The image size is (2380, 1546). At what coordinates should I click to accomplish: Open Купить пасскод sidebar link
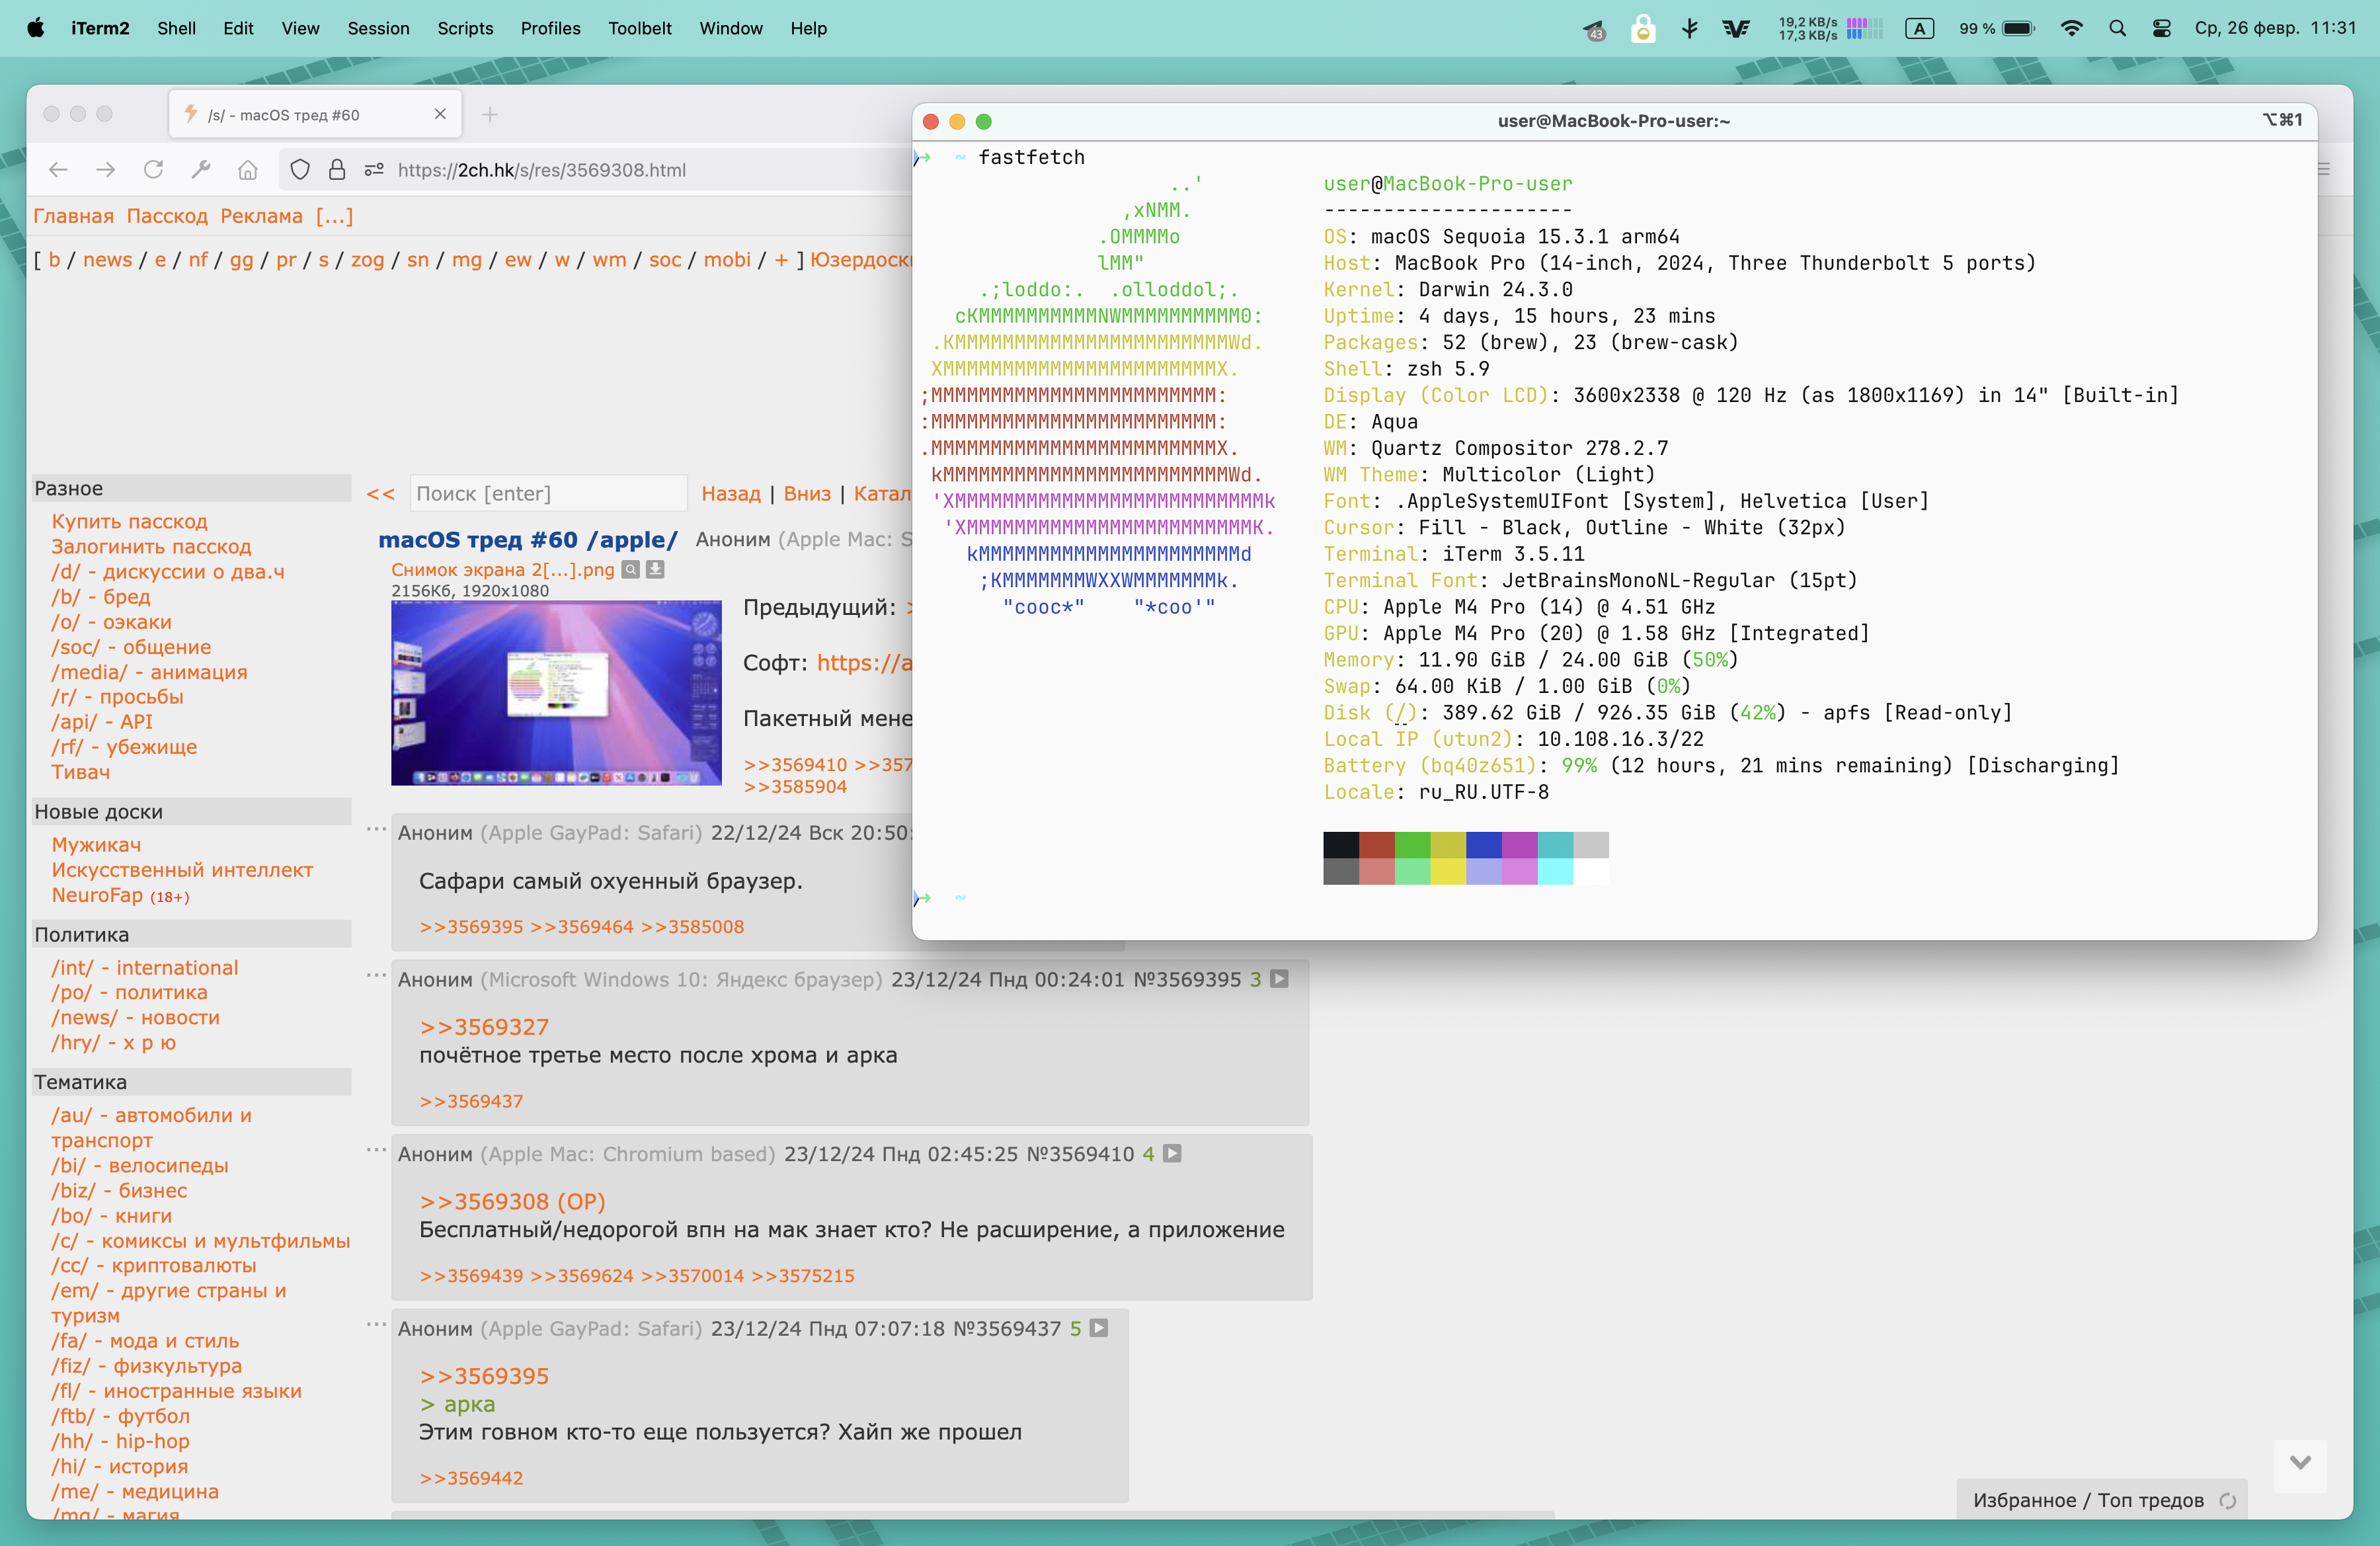(130, 521)
